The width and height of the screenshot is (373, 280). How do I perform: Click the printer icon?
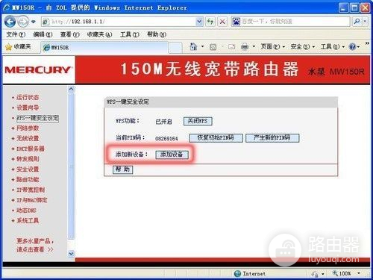(x=245, y=46)
